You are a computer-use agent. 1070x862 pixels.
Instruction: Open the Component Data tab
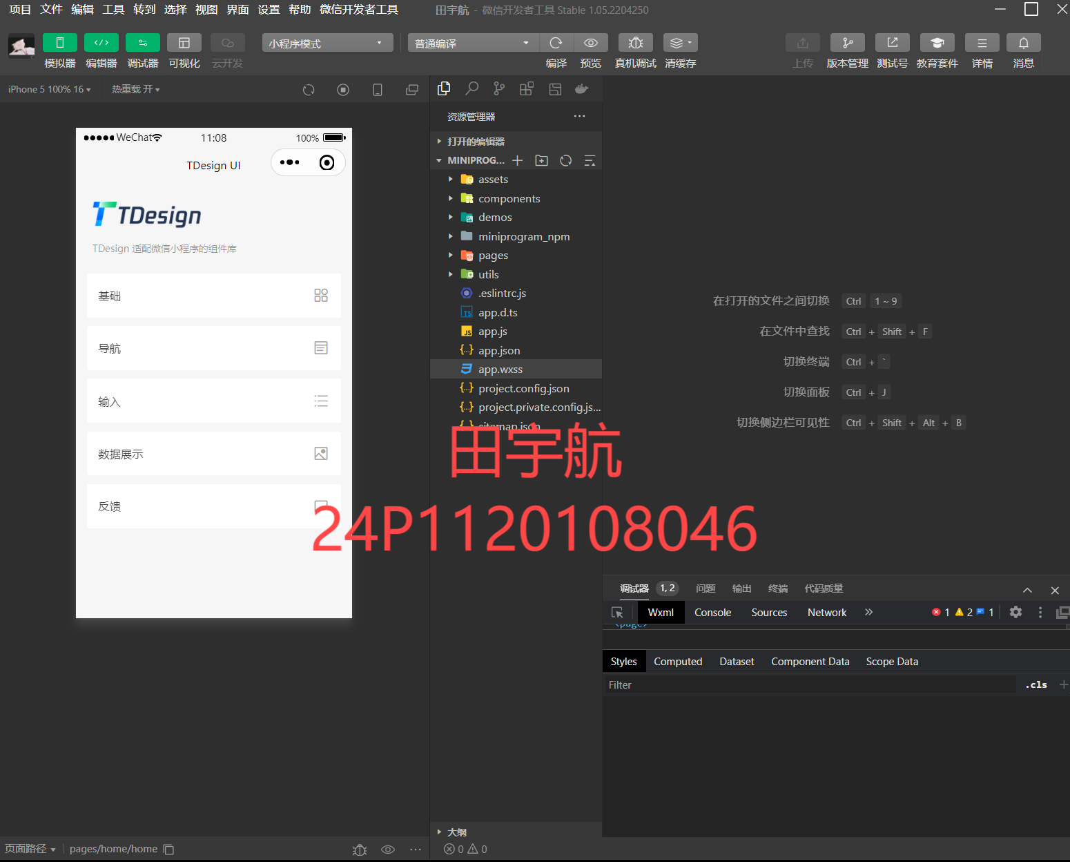(x=810, y=661)
